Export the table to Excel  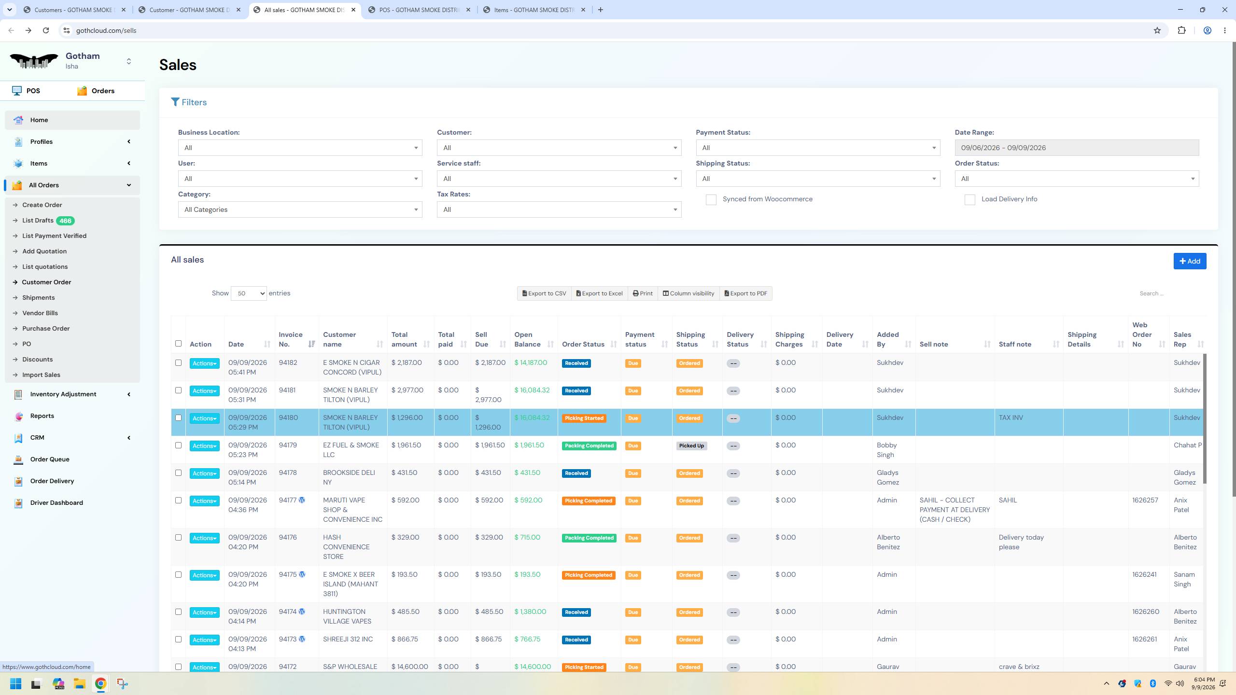(599, 293)
